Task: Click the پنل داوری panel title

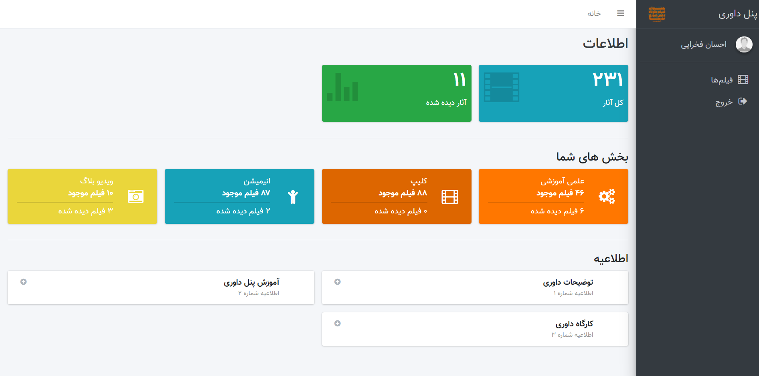Action: pyautogui.click(x=737, y=14)
